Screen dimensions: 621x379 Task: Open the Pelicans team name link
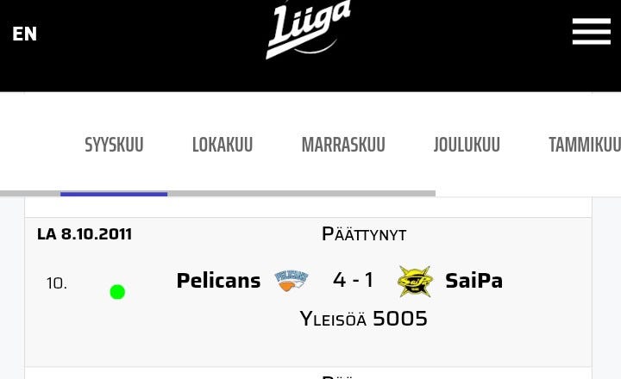(x=218, y=281)
